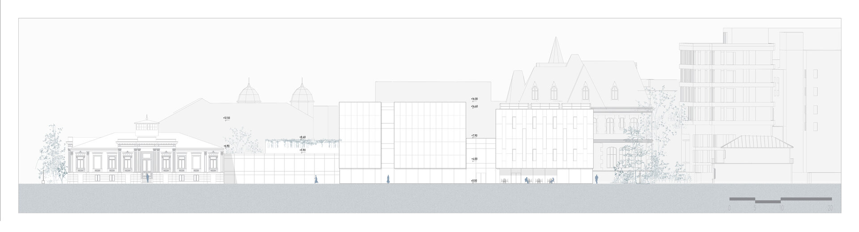Click the +12.50 elevation marker
The width and height of the screenshot is (859, 232).
pos(226,118)
